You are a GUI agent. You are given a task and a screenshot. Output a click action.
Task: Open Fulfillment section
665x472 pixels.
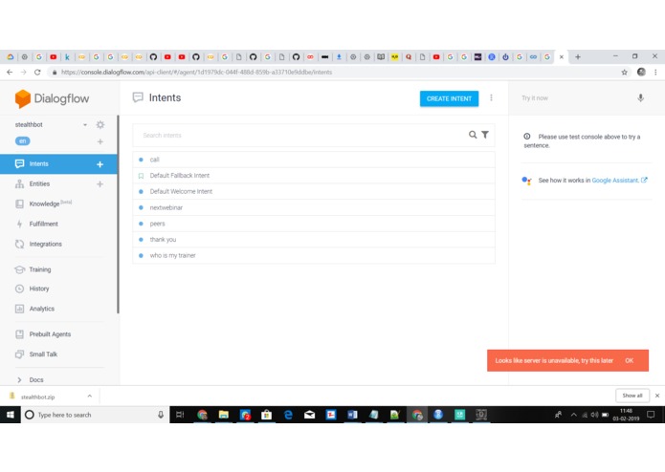point(43,224)
